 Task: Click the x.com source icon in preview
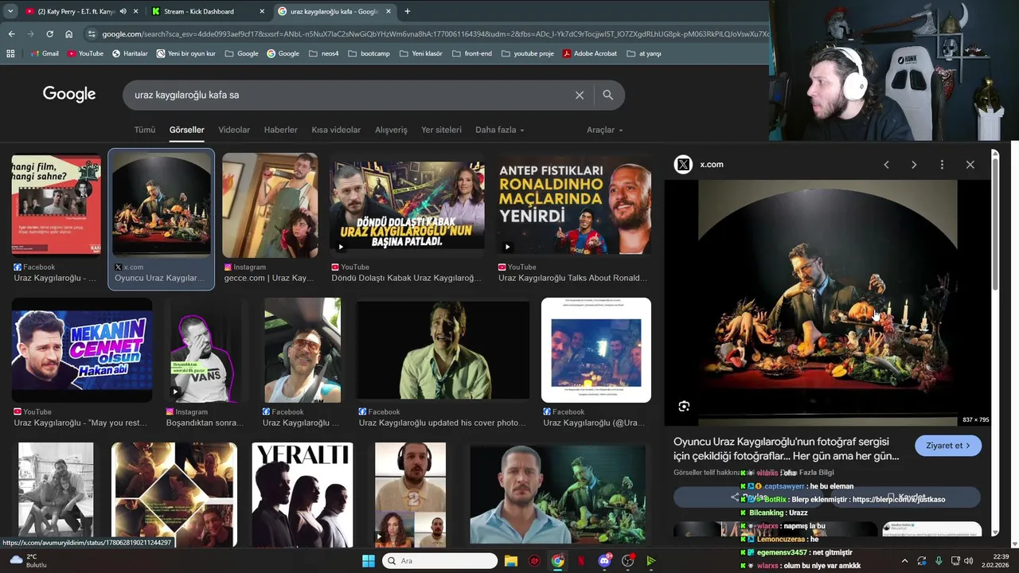click(x=683, y=164)
